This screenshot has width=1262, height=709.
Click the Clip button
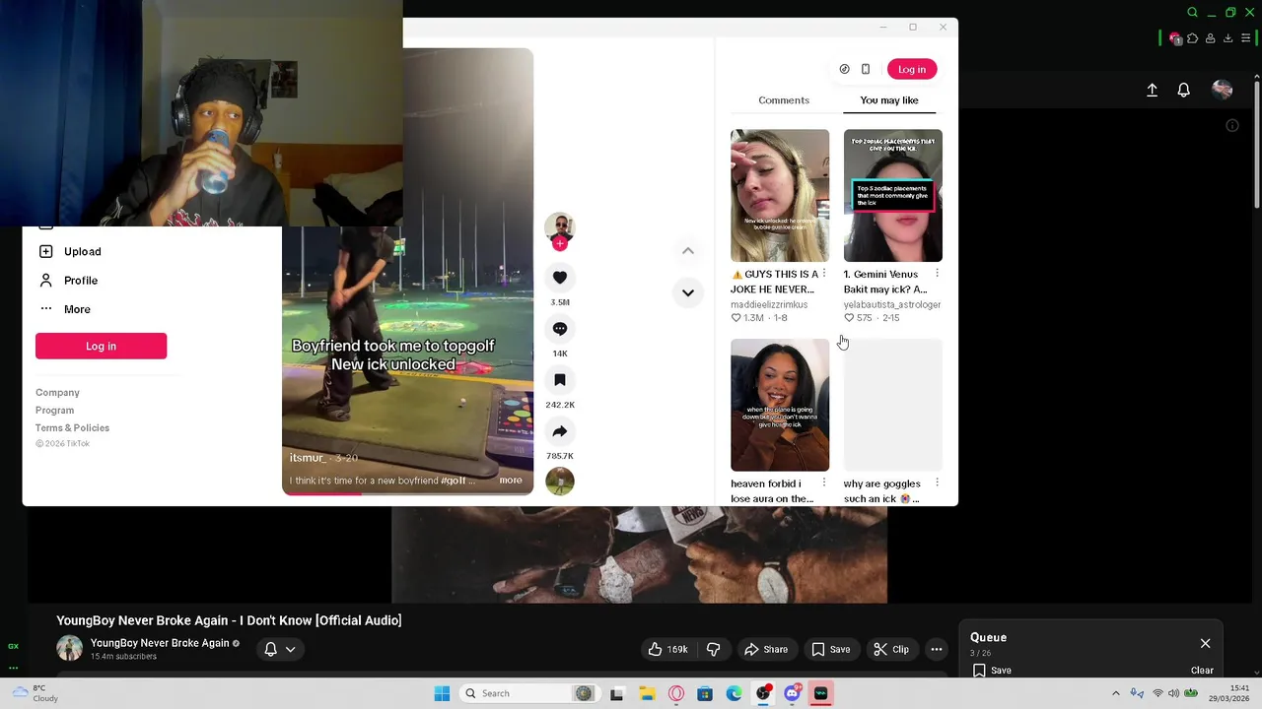(891, 649)
